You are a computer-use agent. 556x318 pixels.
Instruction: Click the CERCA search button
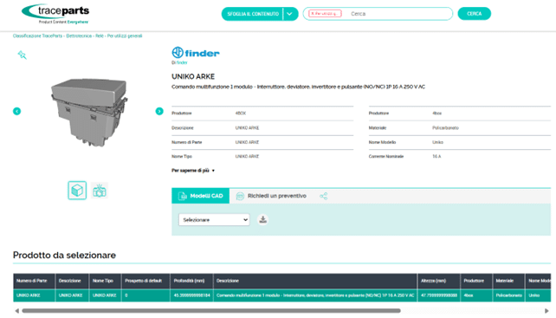click(x=474, y=14)
